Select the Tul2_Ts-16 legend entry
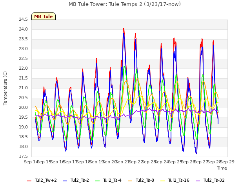The height and width of the screenshot is (188, 251). pos(175,180)
